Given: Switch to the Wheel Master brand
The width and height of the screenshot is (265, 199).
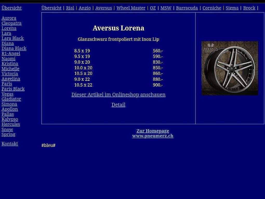Looking at the screenshot, I should click(x=131, y=8).
